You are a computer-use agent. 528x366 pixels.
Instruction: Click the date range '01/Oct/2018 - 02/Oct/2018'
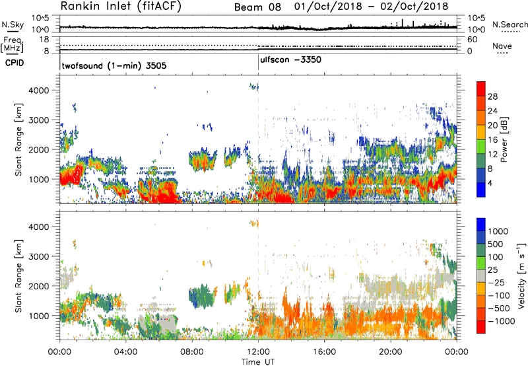(371, 7)
